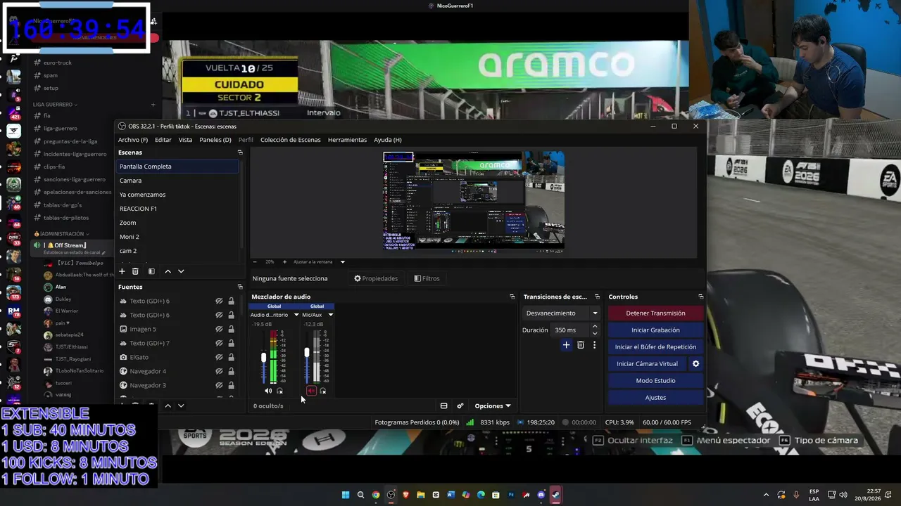Unlock the Navegador 3 source
The height and width of the screenshot is (506, 901).
coord(231,385)
